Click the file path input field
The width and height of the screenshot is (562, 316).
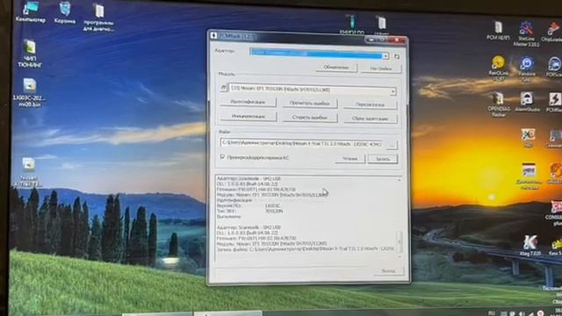tap(301, 142)
